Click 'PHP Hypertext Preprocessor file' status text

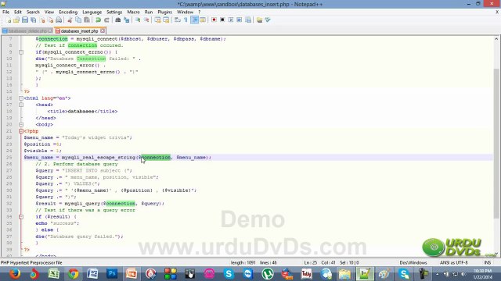[31, 262]
